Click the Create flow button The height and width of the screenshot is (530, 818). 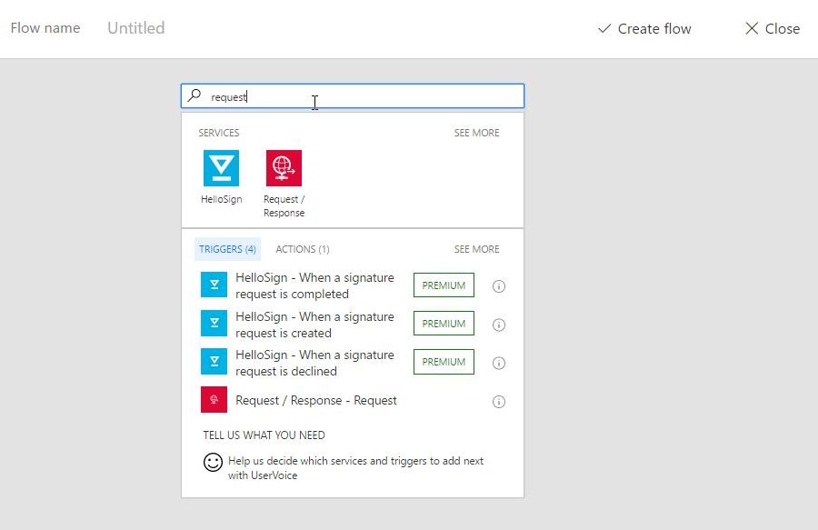[x=644, y=29]
